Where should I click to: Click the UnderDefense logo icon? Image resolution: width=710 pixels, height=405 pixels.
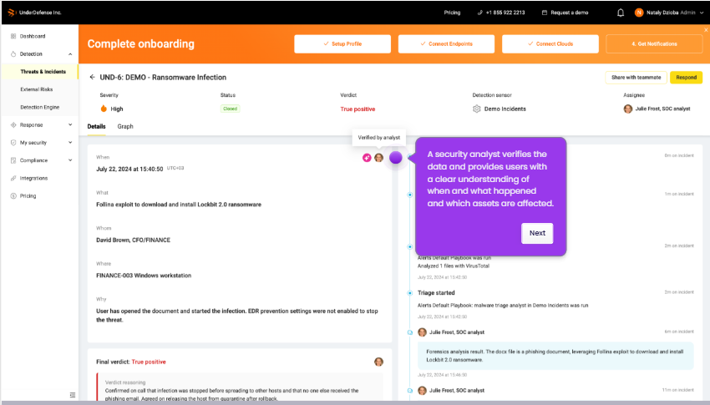coord(12,13)
